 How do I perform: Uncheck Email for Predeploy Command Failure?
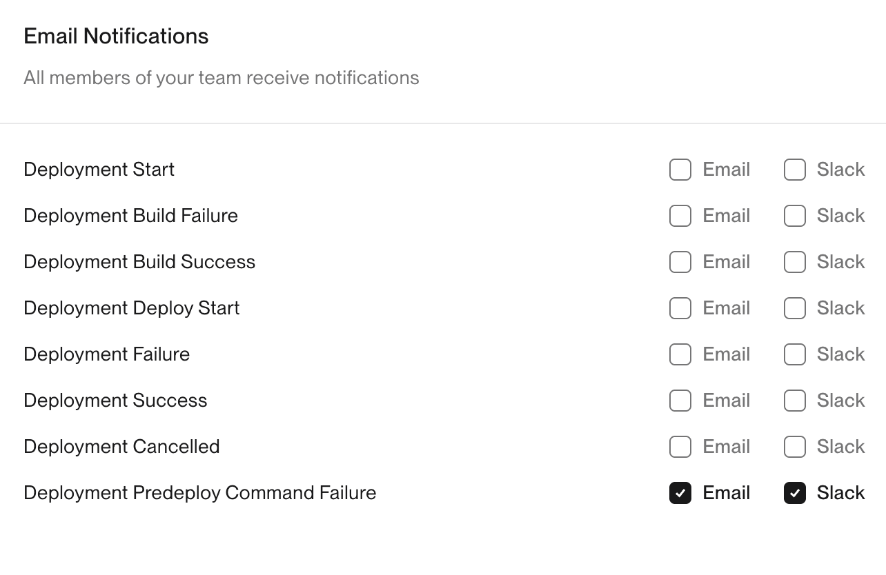click(x=680, y=493)
